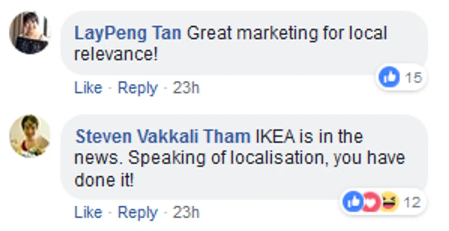The image size is (449, 231).
Task: Click the thumbs-up reaction icon beside 12
Action: [x=354, y=202]
